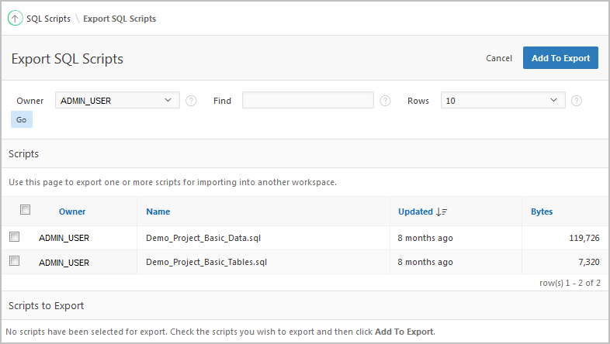This screenshot has width=610, height=344.
Task: Click the sort descending icon beside Updated
Action: [442, 212]
